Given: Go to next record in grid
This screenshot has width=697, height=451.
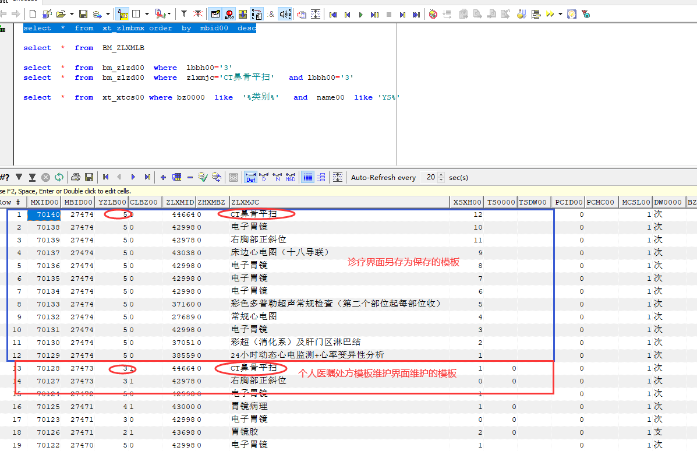Looking at the screenshot, I should (x=133, y=177).
